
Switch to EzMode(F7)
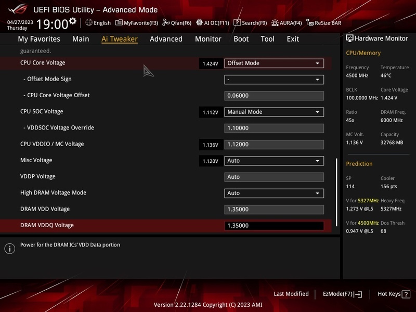click(x=342, y=294)
